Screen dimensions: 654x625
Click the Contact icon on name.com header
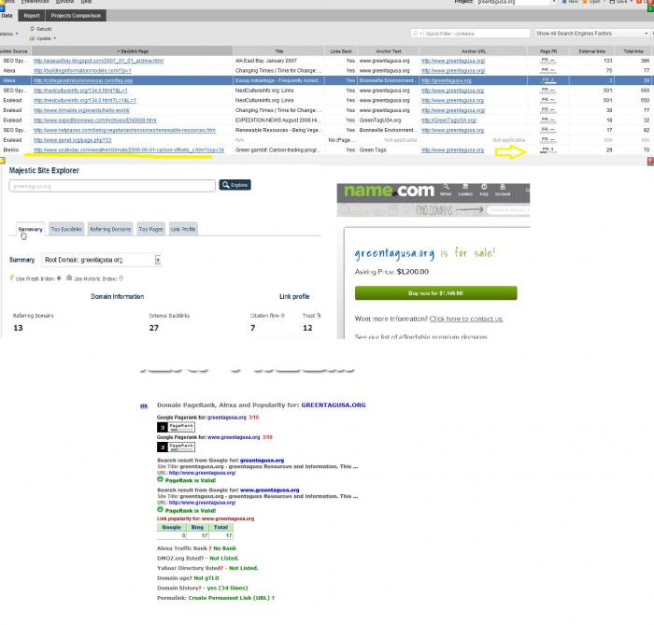465,186
